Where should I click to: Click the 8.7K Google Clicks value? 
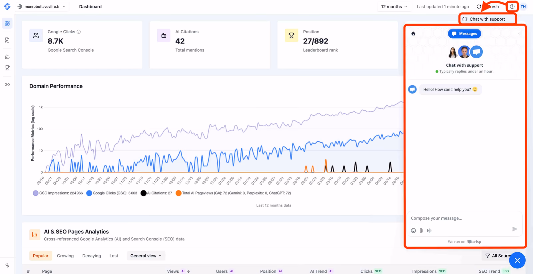click(x=55, y=41)
